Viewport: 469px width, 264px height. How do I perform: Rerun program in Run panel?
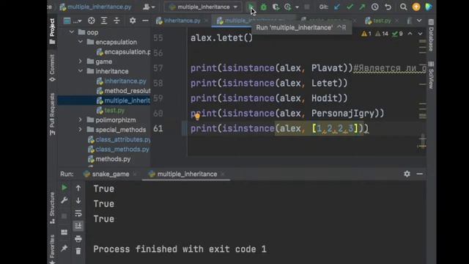64,188
